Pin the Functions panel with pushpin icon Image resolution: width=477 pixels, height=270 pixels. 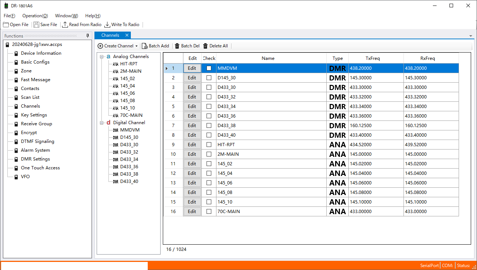pyautogui.click(x=87, y=36)
